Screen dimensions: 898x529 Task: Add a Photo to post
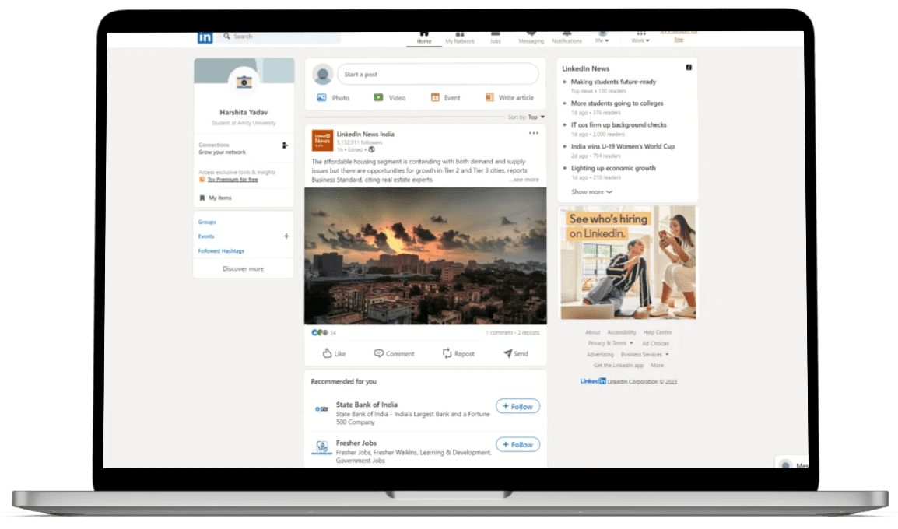[333, 98]
